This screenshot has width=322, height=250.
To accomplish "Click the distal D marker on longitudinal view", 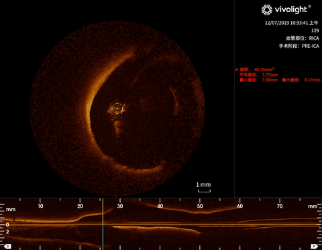I will [x=7, y=247].
